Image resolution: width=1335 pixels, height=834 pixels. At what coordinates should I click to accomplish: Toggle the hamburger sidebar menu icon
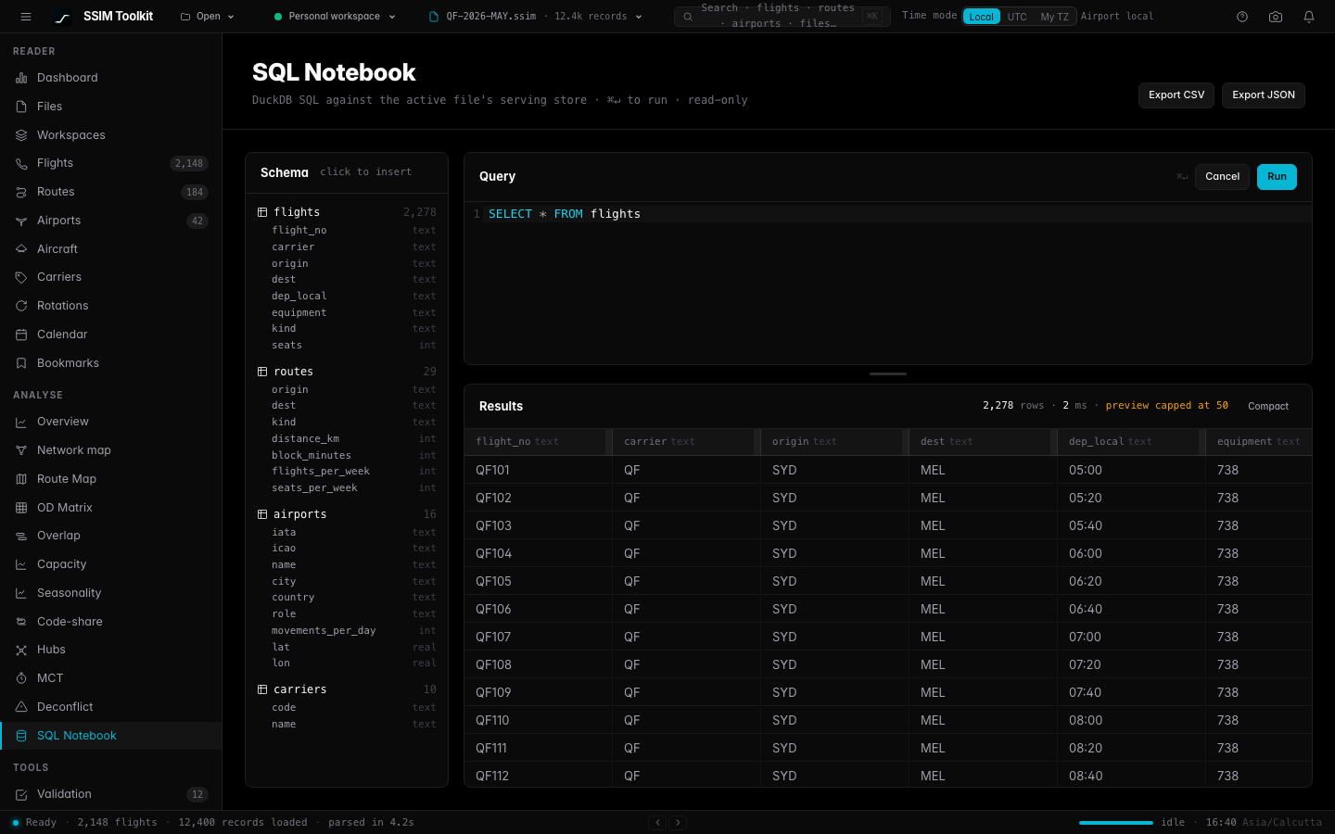pos(26,17)
